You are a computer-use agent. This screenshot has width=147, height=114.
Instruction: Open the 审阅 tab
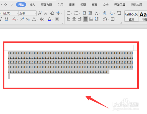[72, 5]
